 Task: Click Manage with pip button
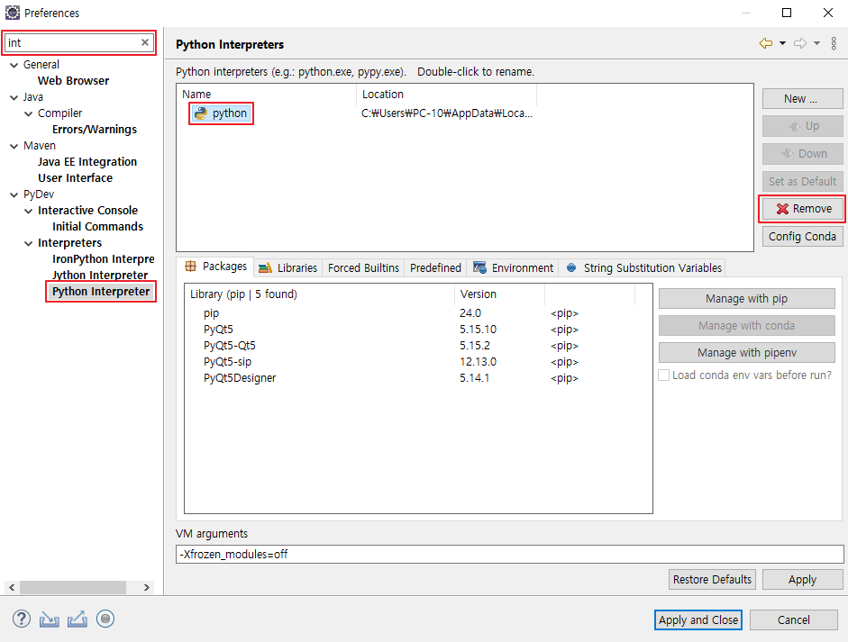pos(746,298)
